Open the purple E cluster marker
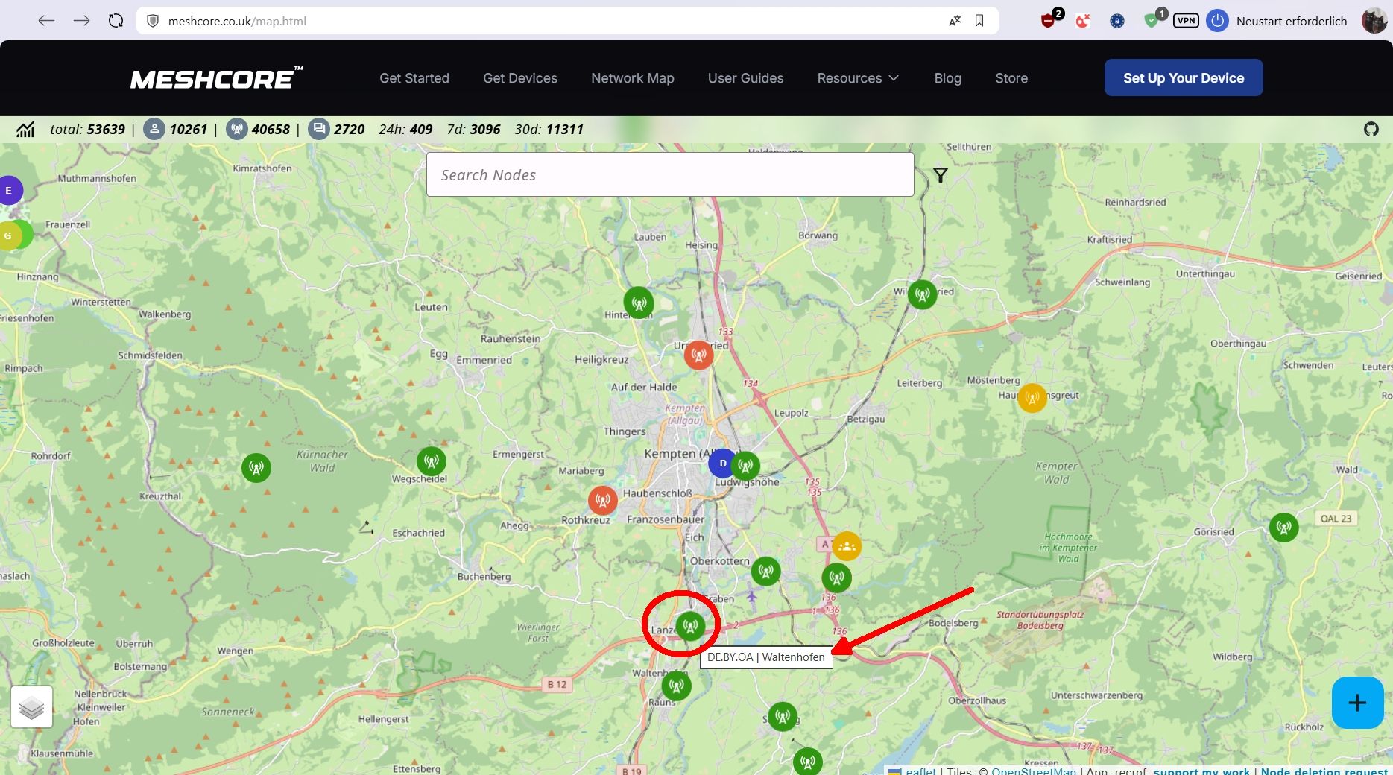The width and height of the screenshot is (1393, 775). point(9,190)
